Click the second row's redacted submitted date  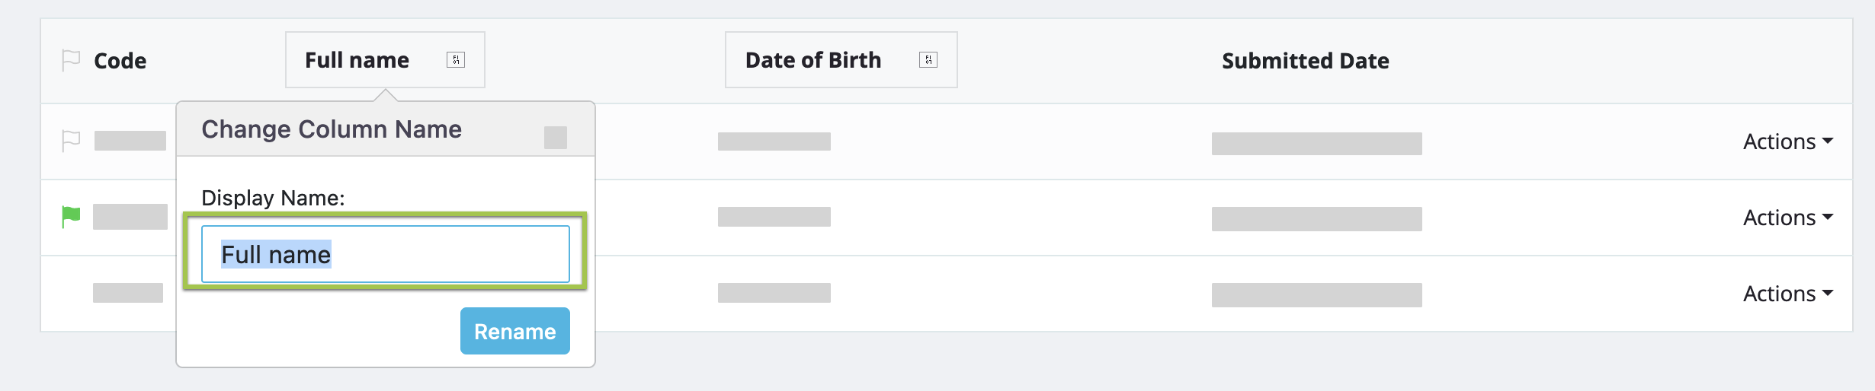pos(1316,219)
